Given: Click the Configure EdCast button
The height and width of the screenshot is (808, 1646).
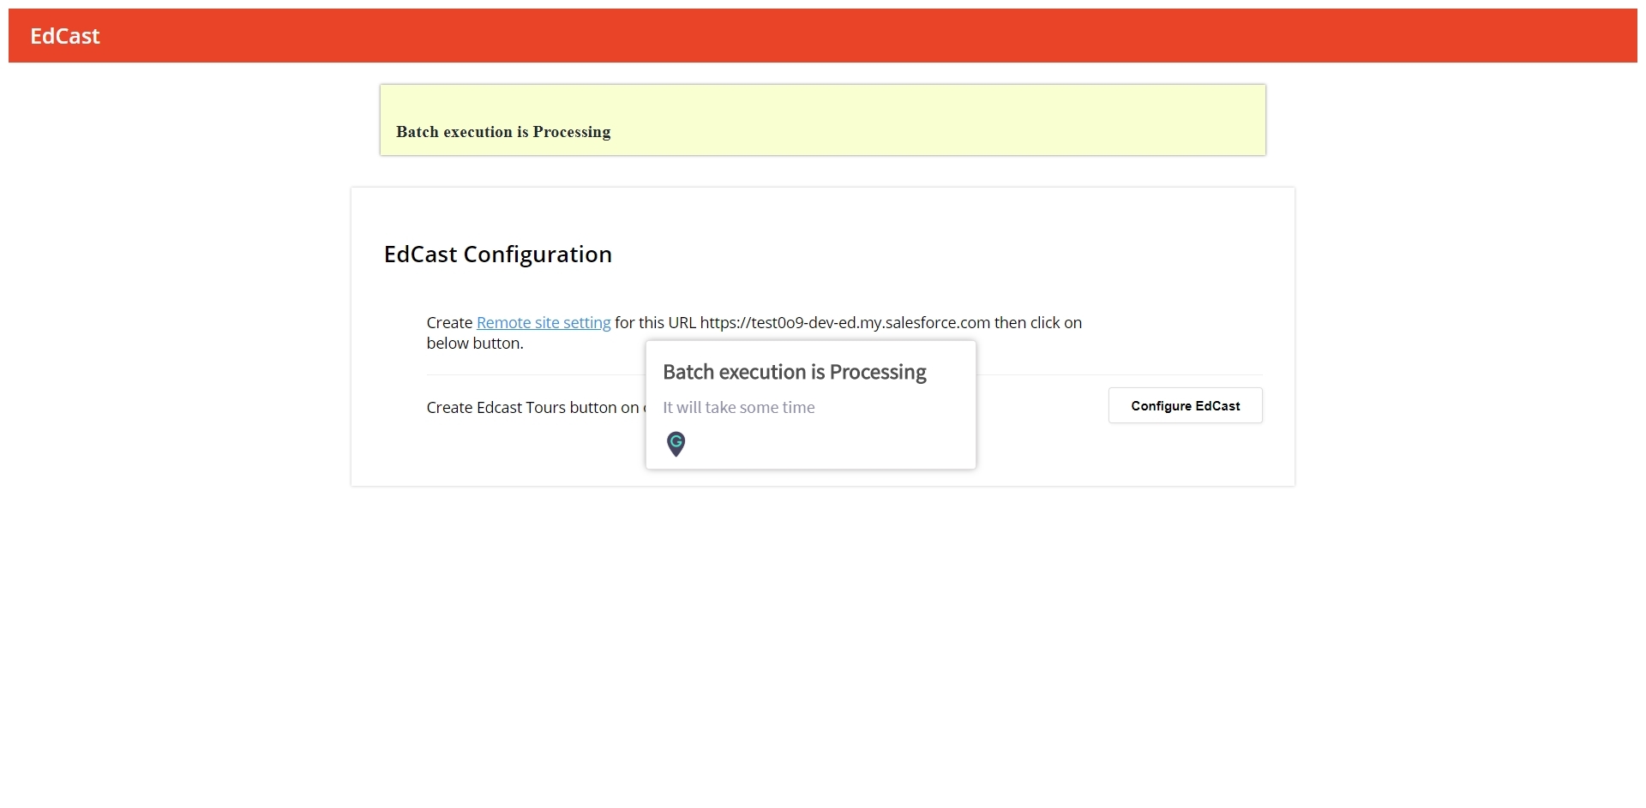Looking at the screenshot, I should click(x=1185, y=405).
